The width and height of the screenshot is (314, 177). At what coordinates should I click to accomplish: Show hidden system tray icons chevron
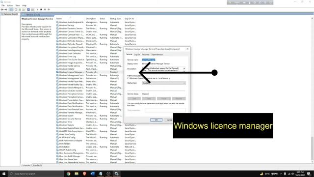[281, 174]
